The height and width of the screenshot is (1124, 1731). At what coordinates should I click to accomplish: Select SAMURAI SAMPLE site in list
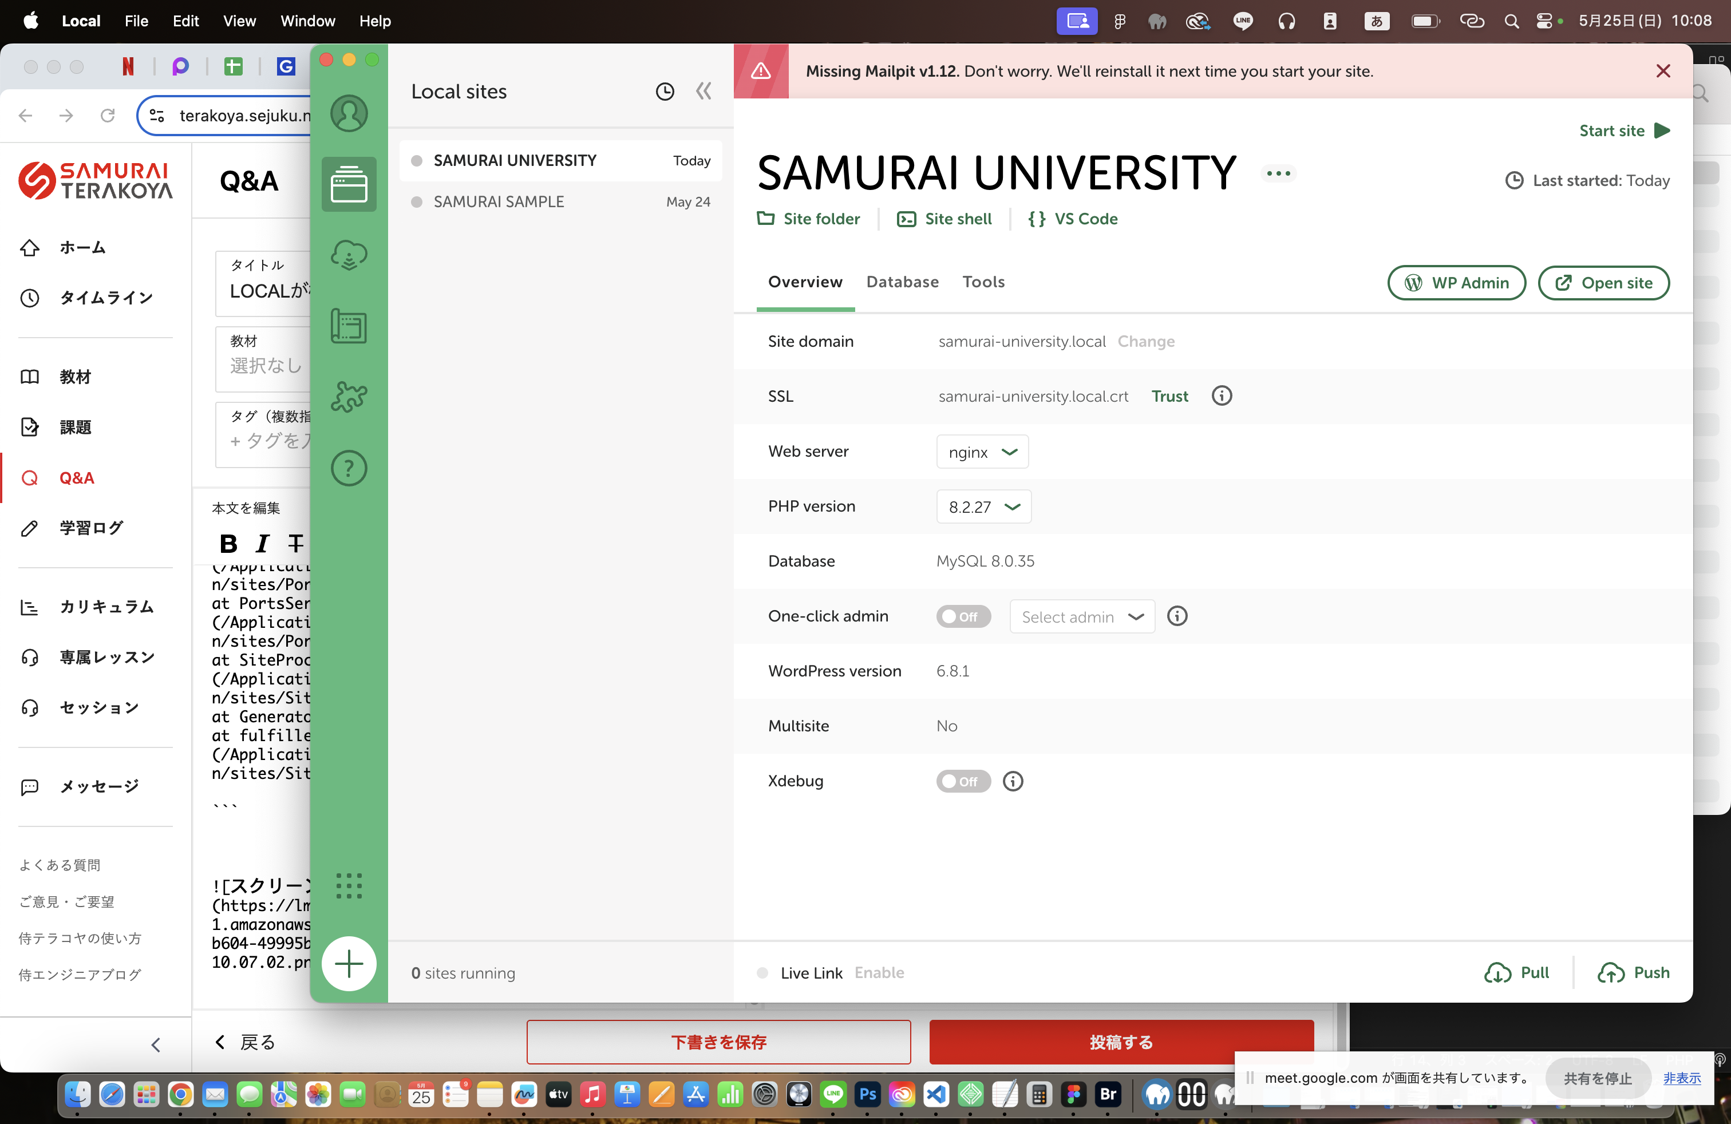560,202
